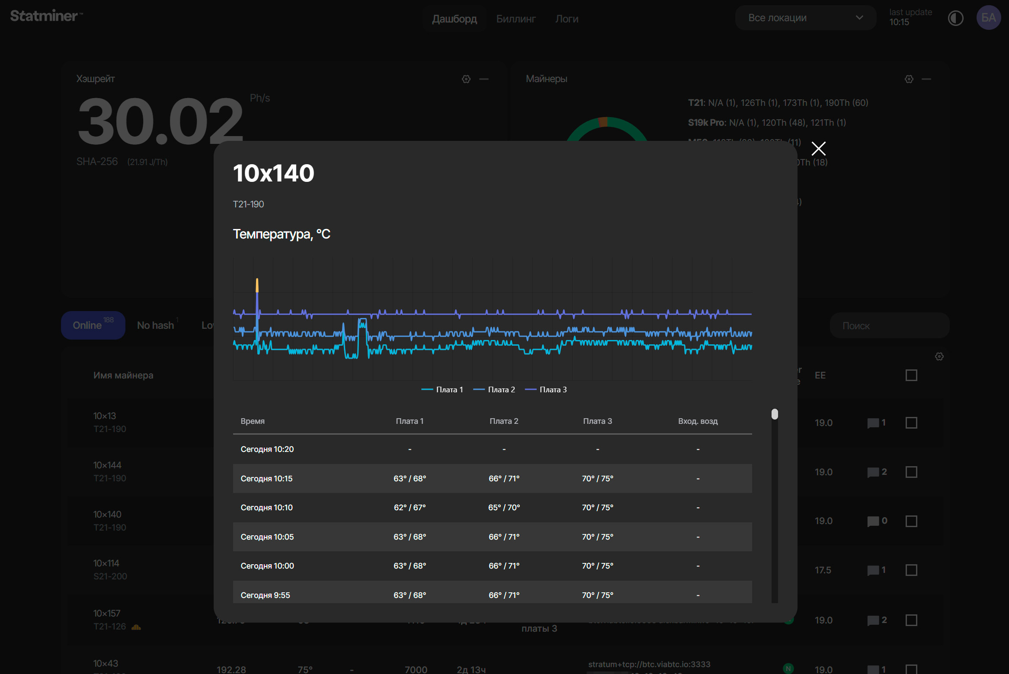Image resolution: width=1009 pixels, height=674 pixels.
Task: Open comments for miner 10x13
Action: 877,423
